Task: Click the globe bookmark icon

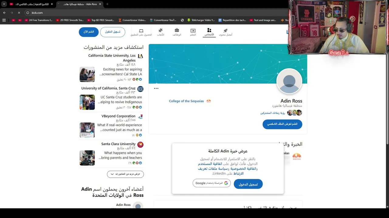Action: 182,20
